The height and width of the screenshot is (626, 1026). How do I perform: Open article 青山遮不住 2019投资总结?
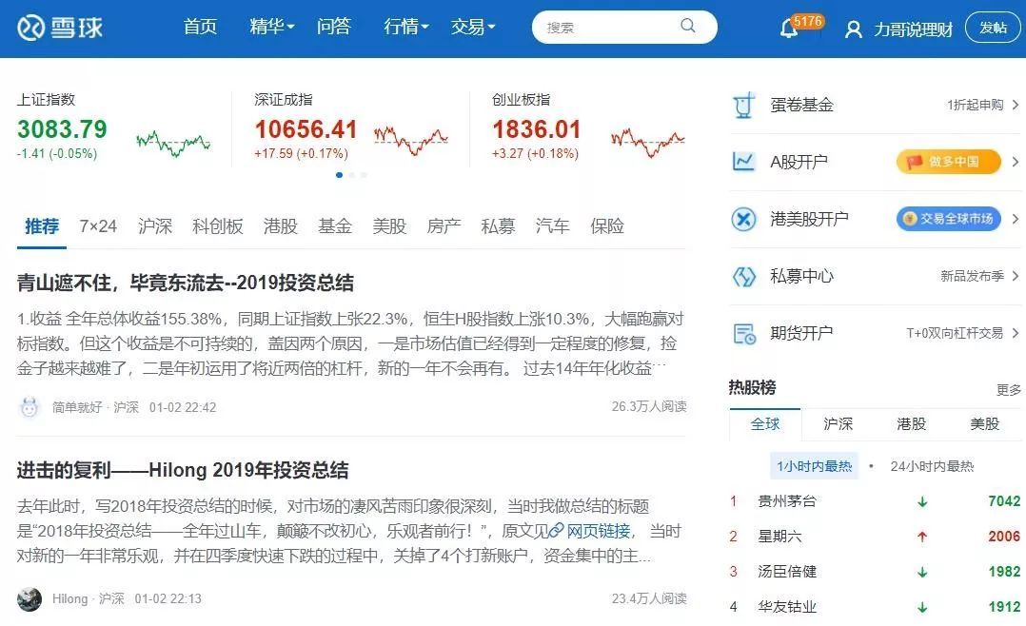pyautogui.click(x=186, y=283)
